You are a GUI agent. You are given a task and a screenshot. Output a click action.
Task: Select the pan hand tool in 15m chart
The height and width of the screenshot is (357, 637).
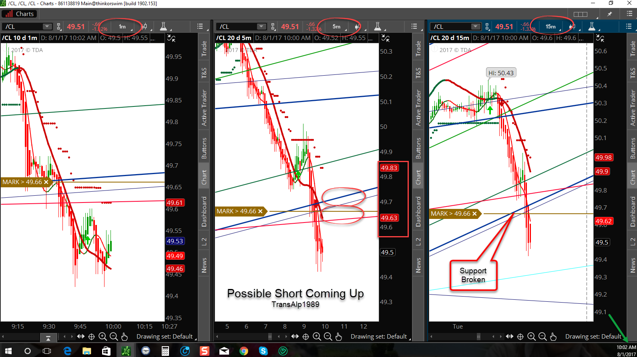[x=553, y=337]
